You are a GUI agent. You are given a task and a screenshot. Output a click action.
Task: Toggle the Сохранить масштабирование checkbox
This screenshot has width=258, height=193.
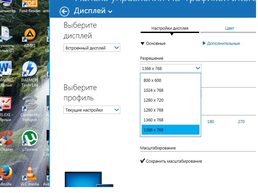143,161
